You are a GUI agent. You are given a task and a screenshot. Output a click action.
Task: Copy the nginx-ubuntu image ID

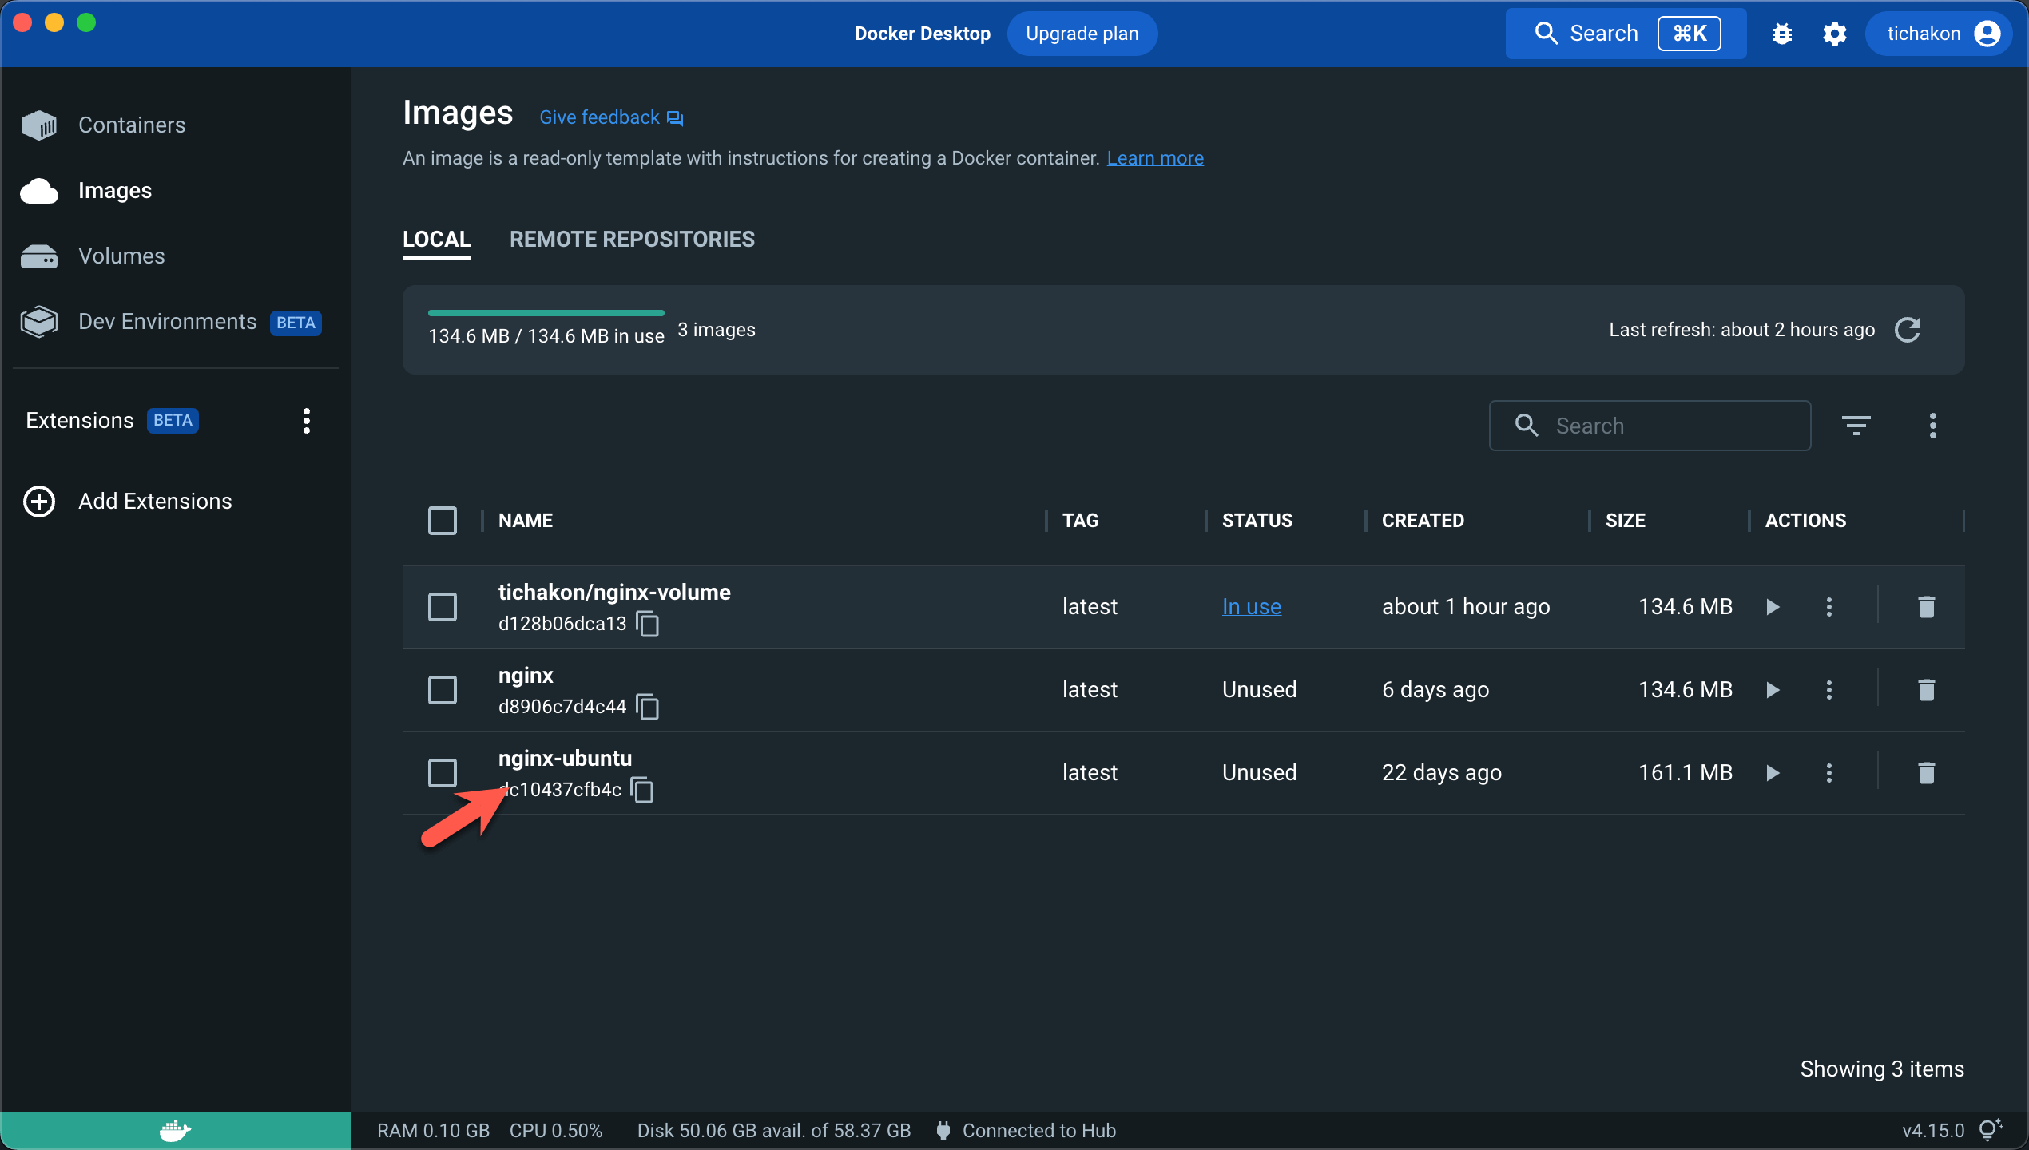(x=643, y=789)
